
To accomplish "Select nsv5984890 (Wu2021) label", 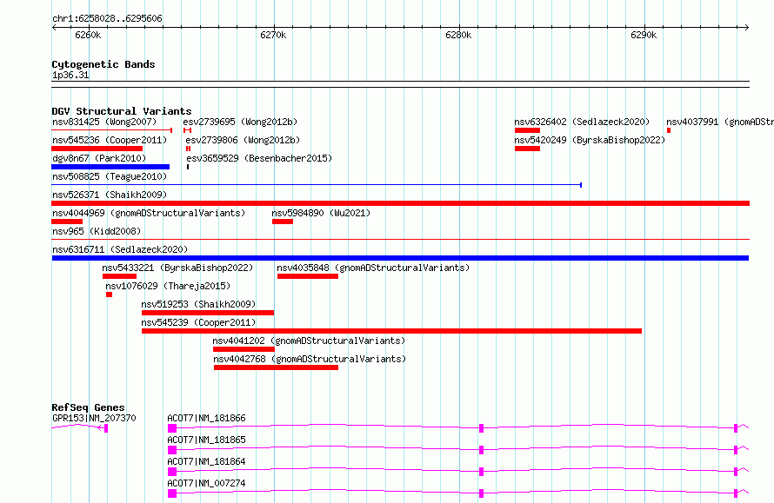I will click(321, 213).
